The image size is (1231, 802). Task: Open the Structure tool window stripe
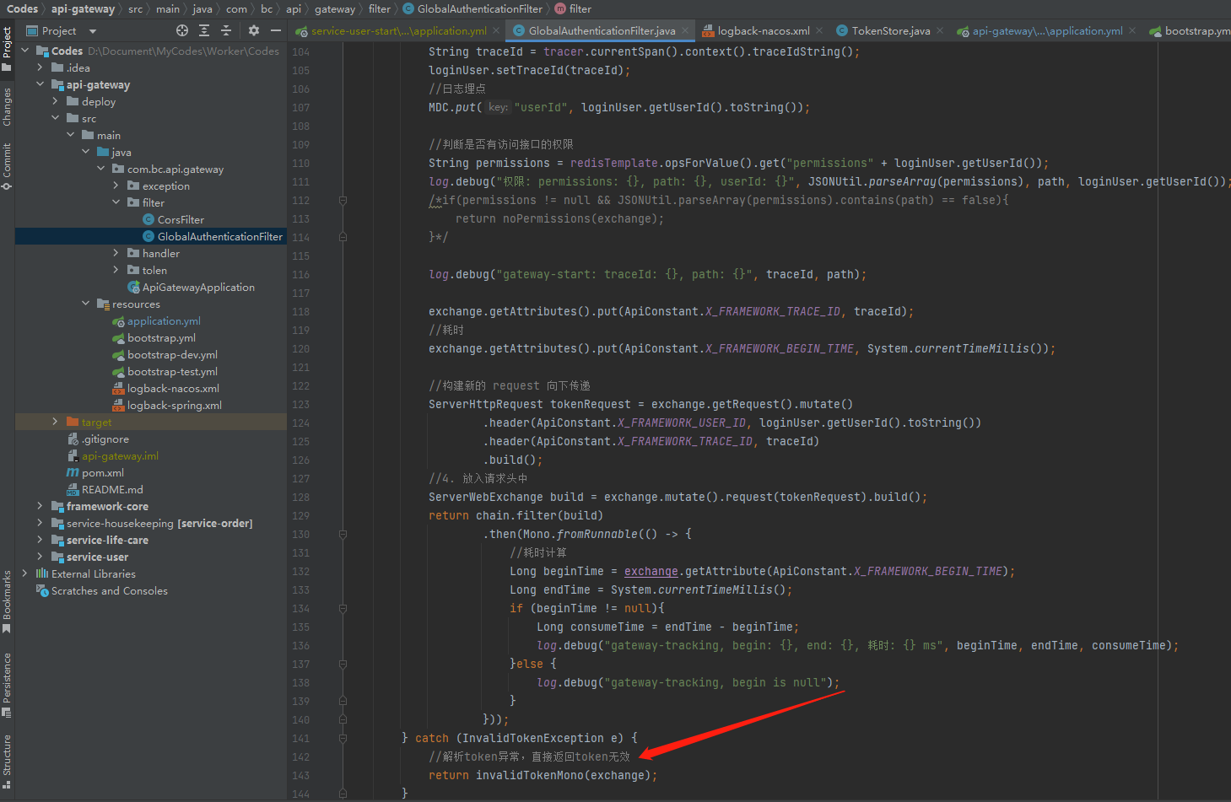coord(7,761)
